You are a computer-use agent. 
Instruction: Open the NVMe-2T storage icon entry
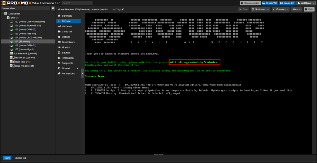[11, 57]
